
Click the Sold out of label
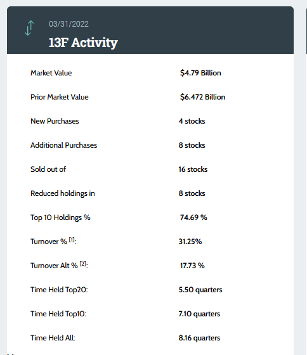(x=48, y=169)
